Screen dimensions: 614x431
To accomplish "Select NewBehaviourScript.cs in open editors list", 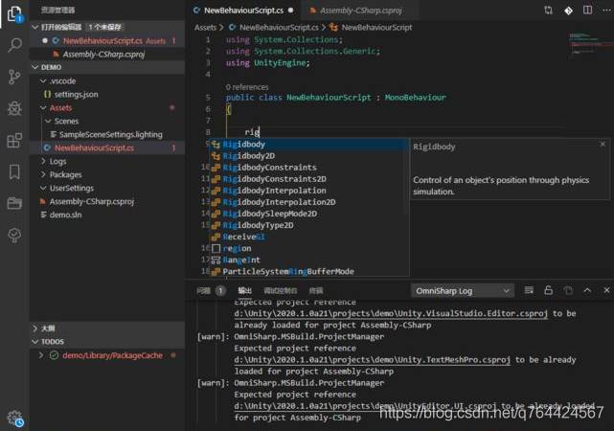I will click(107, 41).
